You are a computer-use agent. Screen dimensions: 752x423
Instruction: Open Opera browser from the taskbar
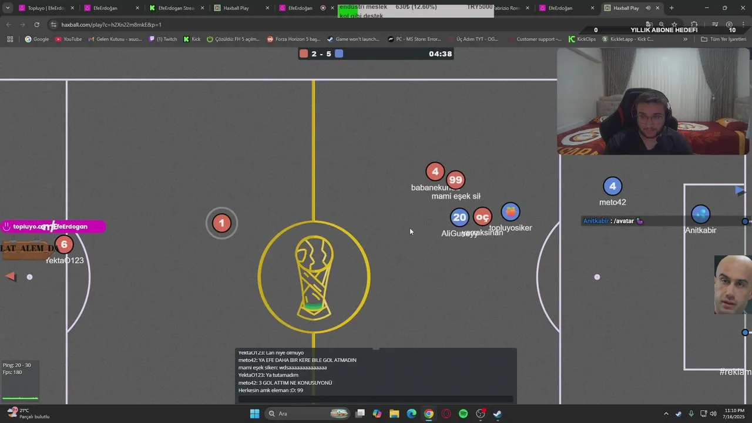click(x=446, y=414)
